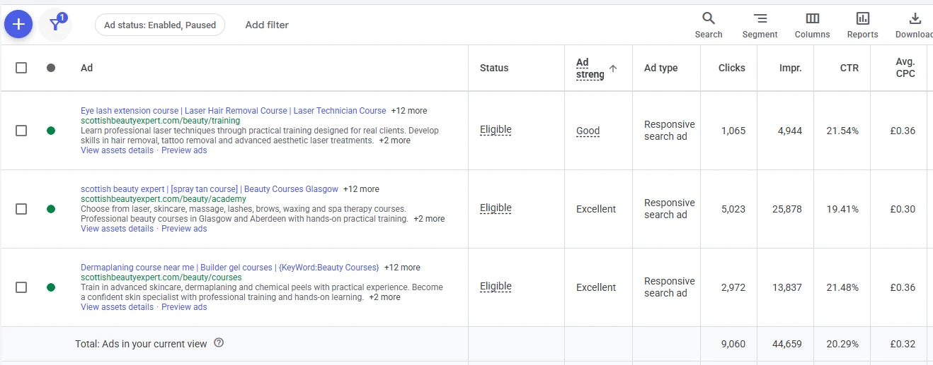Click scottishbeautyexpert.com/beauty/courses URL
The image size is (933, 365).
pyautogui.click(x=161, y=277)
